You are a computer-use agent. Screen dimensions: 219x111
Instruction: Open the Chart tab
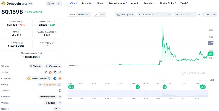point(73,3)
